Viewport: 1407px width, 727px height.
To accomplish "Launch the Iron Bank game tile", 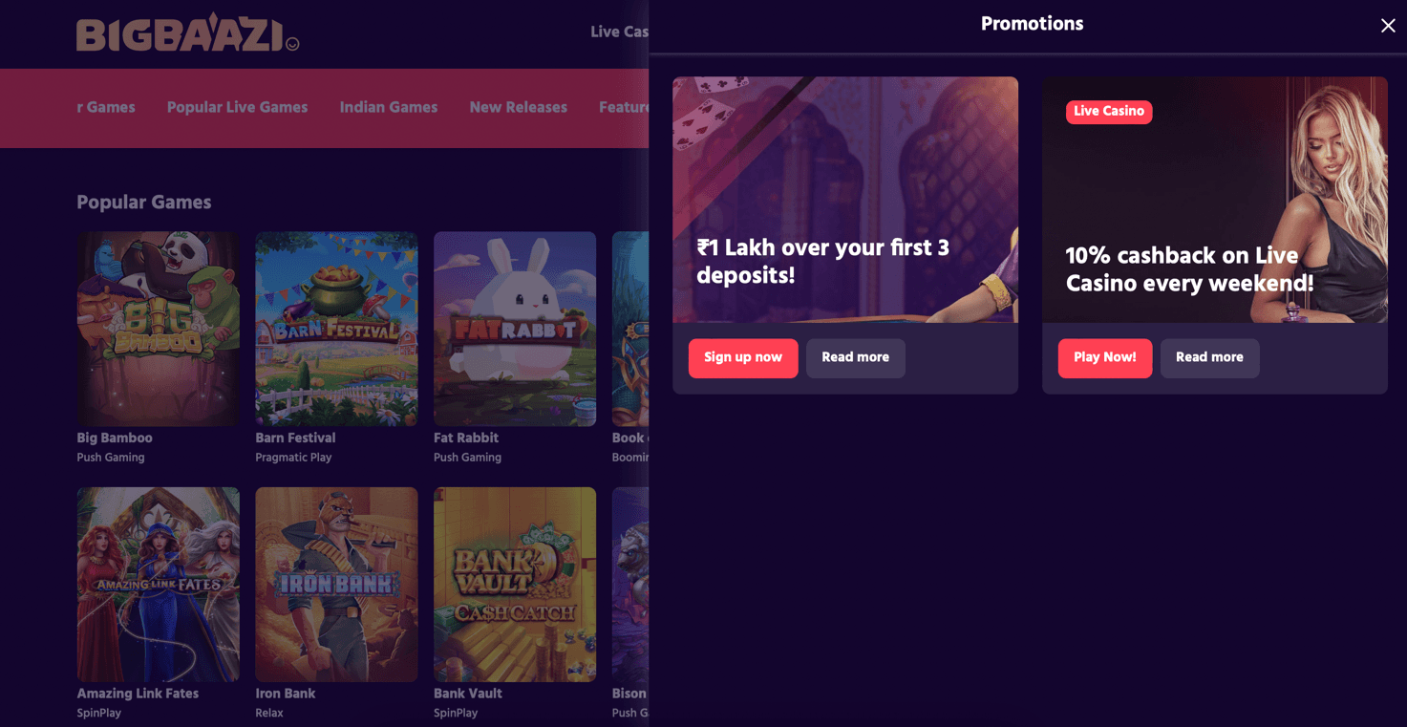I will point(336,585).
